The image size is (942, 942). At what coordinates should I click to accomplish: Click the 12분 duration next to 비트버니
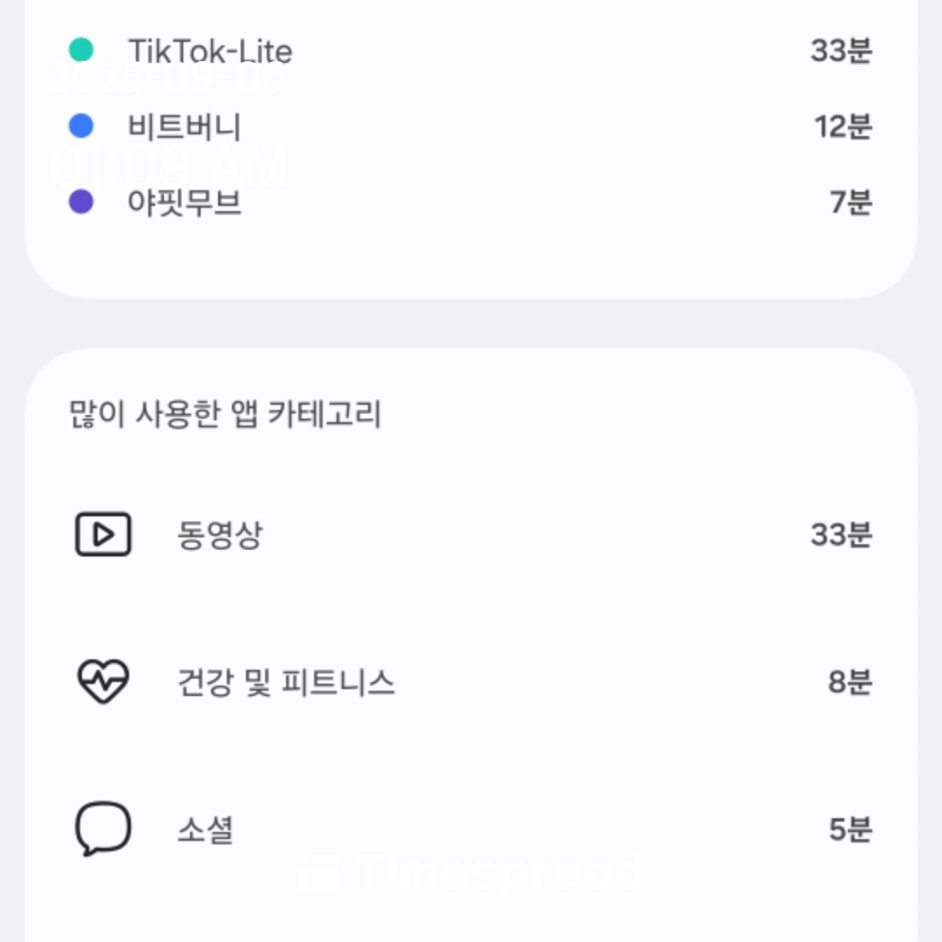tap(843, 126)
